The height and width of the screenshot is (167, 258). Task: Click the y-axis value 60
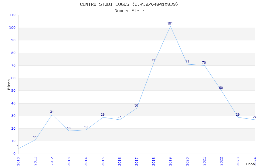tap(13, 78)
